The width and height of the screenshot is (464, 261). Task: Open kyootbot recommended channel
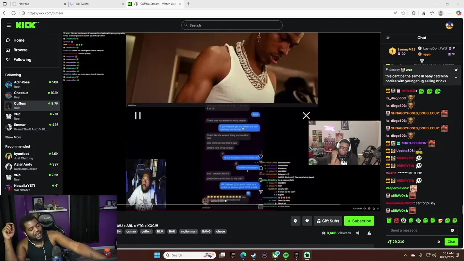tap(32, 156)
